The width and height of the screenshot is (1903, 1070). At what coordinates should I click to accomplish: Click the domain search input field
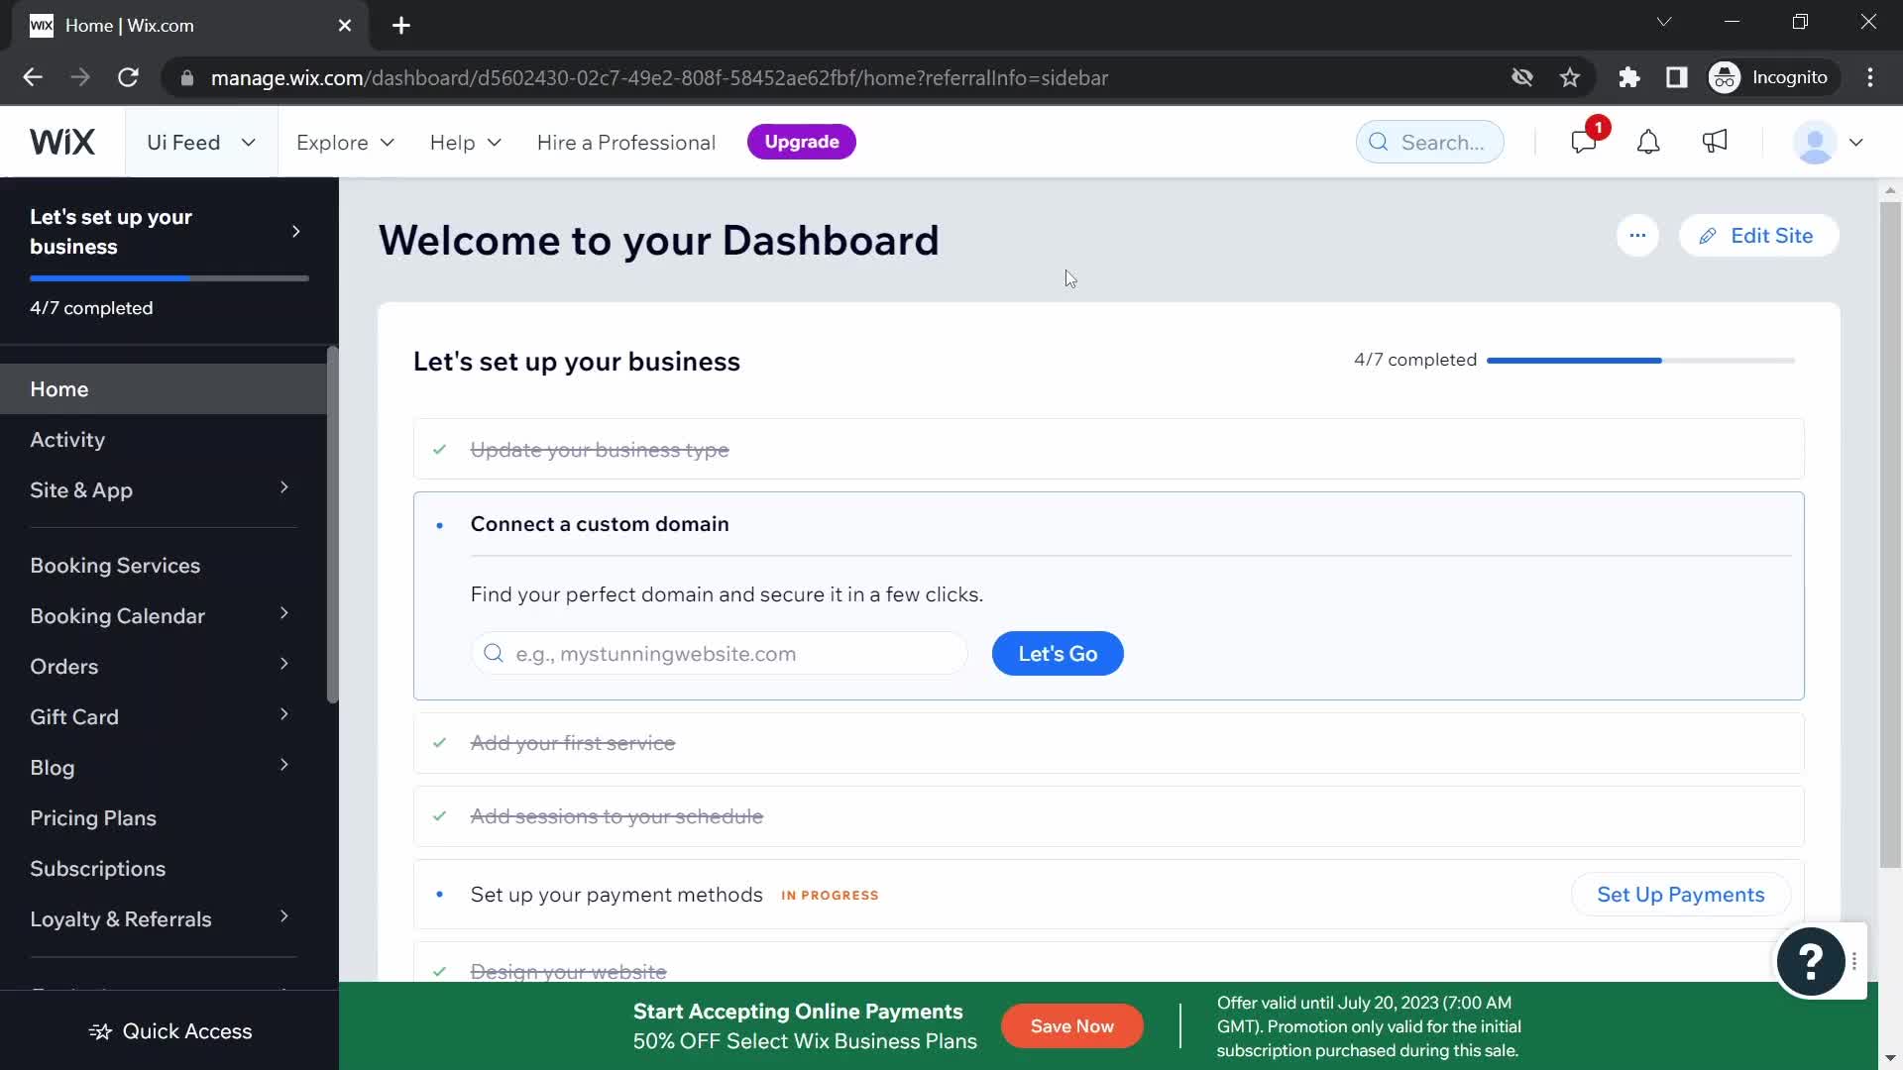click(x=719, y=654)
